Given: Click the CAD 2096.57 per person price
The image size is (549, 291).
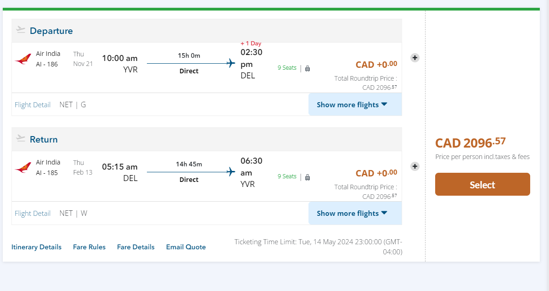Looking at the screenshot, I should point(470,143).
